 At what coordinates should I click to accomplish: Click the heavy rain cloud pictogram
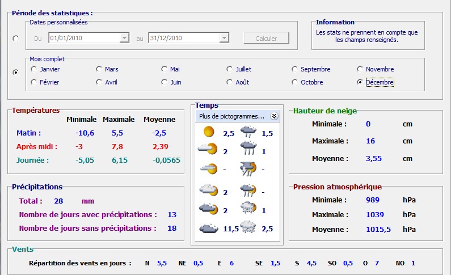point(247,150)
